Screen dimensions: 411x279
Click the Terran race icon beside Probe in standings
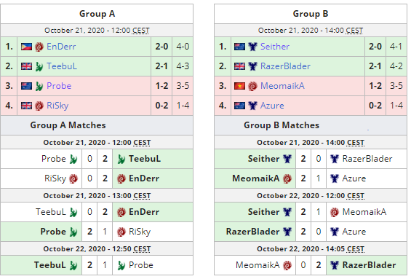(x=39, y=86)
